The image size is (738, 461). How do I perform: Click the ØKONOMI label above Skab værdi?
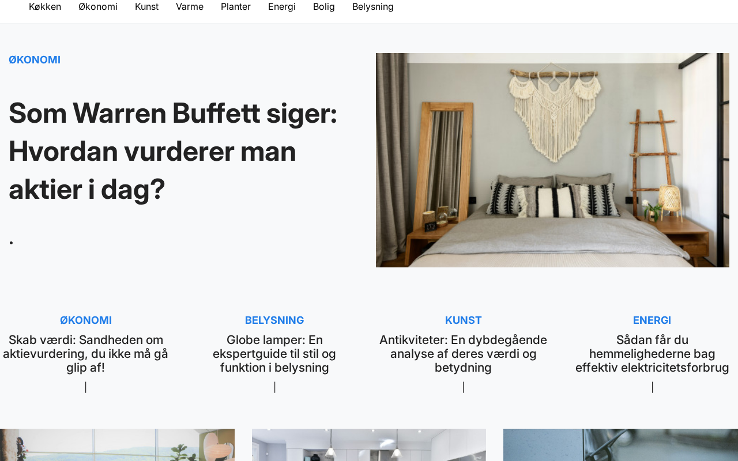tap(86, 320)
